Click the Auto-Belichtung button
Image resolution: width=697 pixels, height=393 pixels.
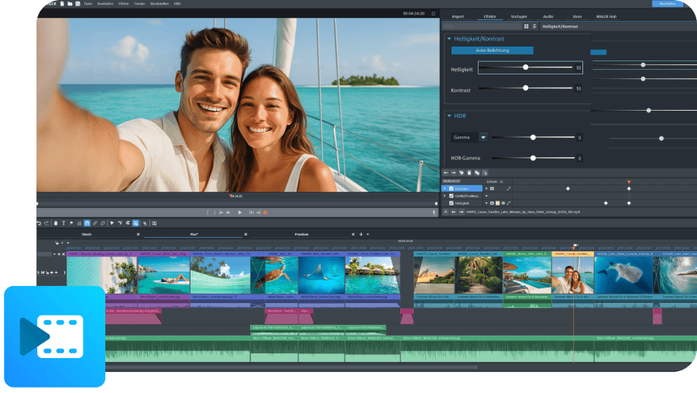(x=493, y=50)
